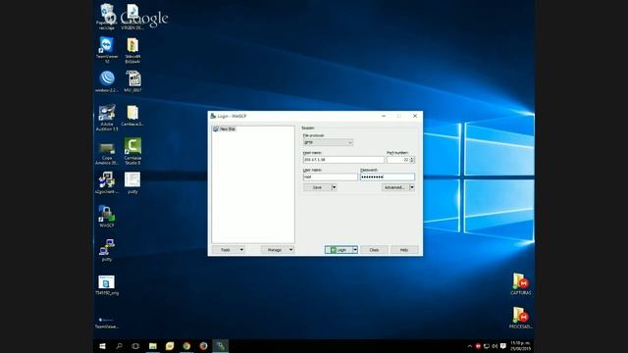Open the MVI video file desktop icon
Screen dimensions: 628x353
click(132, 81)
